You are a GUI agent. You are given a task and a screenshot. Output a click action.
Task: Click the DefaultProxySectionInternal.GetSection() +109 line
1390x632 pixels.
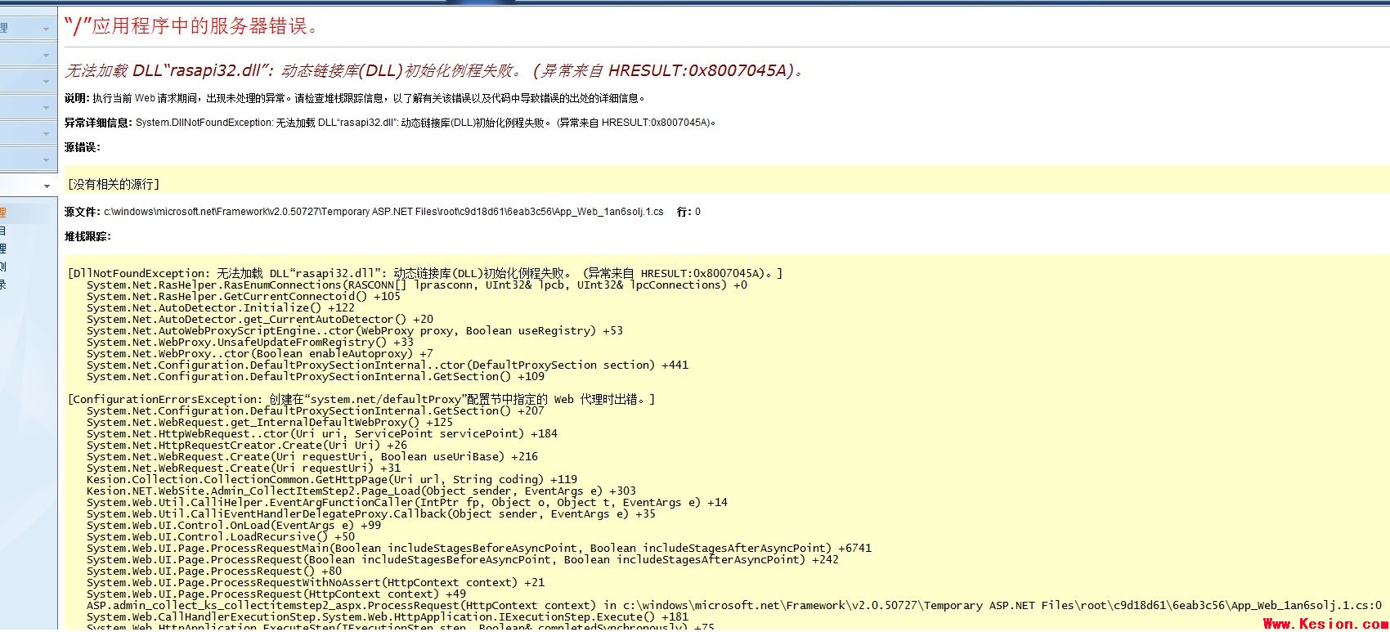pos(316,377)
